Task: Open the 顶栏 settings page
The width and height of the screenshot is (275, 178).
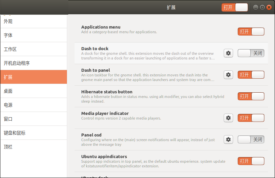Action: (x=33, y=147)
